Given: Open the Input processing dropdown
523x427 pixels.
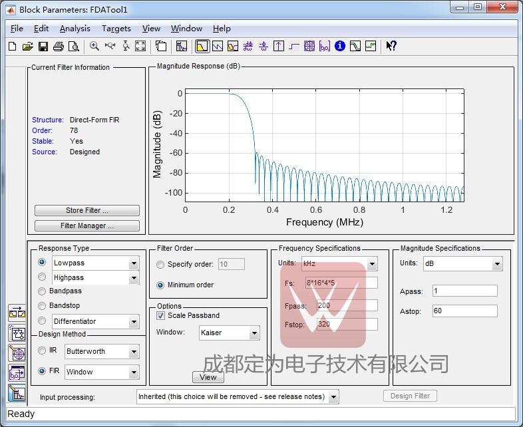Looking at the screenshot, I should (333, 396).
